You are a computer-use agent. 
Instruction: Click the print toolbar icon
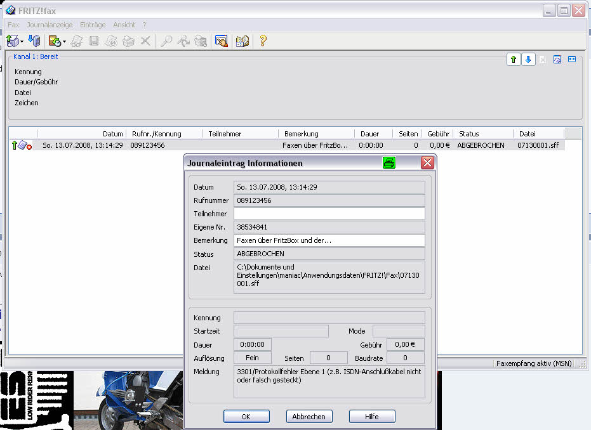[128, 41]
